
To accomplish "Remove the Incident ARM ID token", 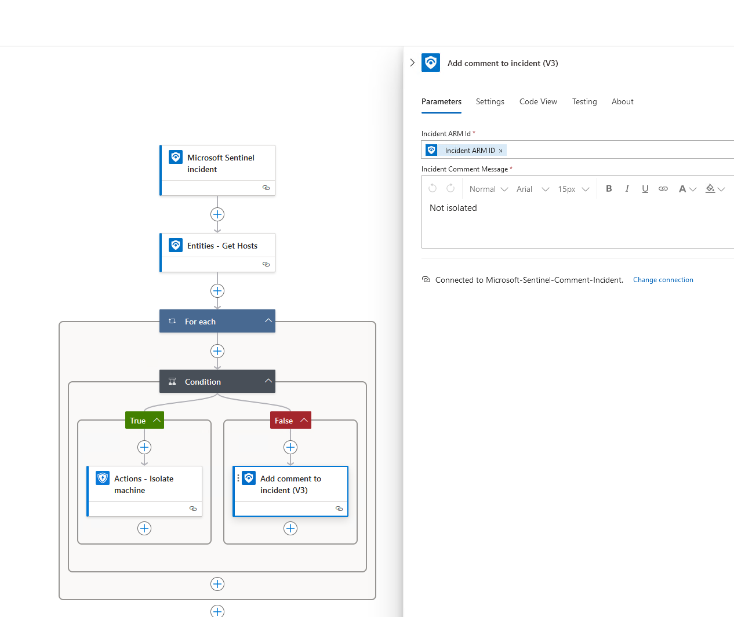I will coord(500,150).
